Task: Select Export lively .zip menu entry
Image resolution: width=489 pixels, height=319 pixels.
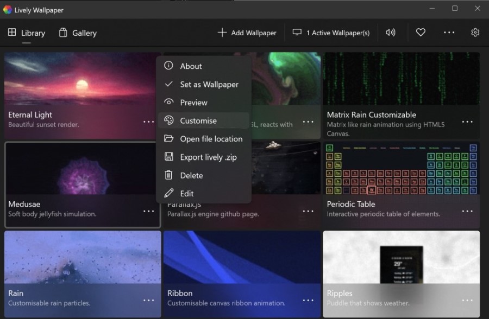Action: coord(208,157)
